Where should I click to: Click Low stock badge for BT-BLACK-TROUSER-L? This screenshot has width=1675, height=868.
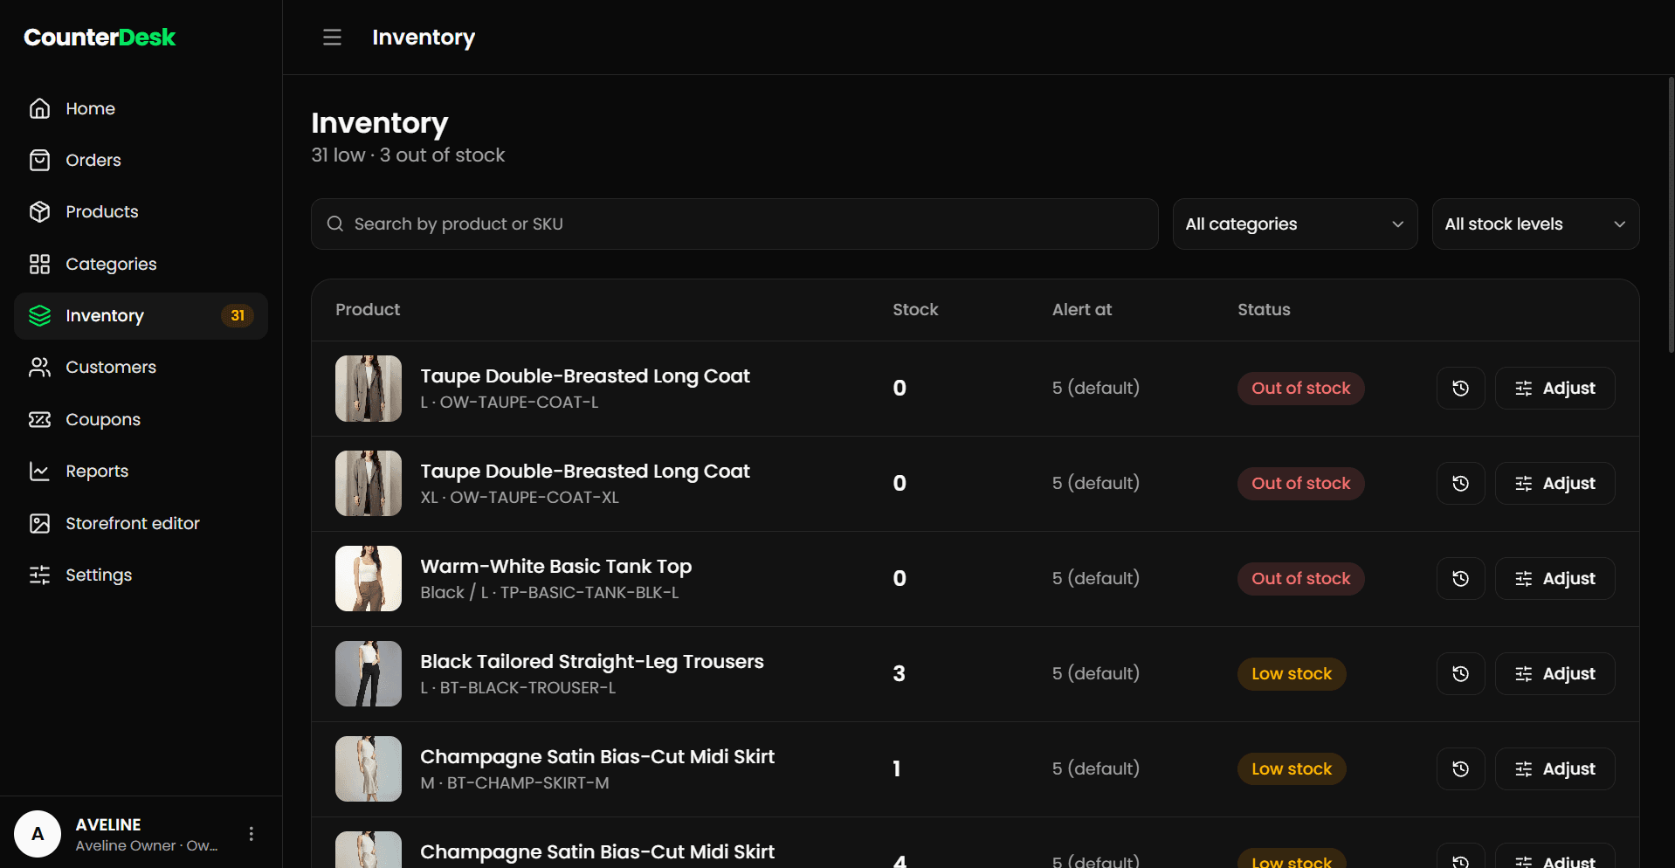pyautogui.click(x=1292, y=674)
